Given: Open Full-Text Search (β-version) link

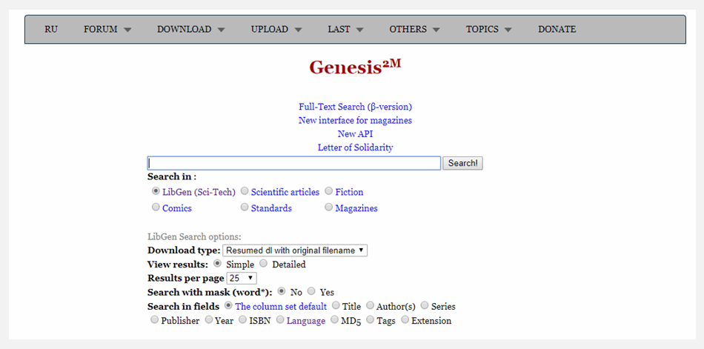Looking at the screenshot, I should [x=355, y=107].
